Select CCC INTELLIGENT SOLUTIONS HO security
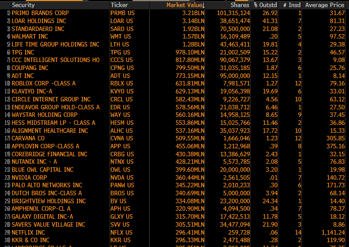This screenshot has height=247, width=349. [55, 60]
